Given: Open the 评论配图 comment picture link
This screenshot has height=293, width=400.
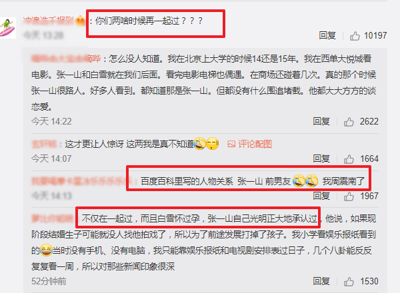Looking at the screenshot, I should coord(249,145).
